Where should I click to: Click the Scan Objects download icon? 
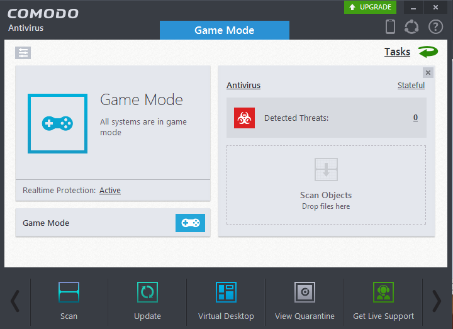point(326,170)
